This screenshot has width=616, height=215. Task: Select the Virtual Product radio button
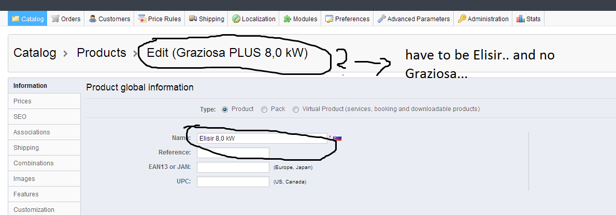296,110
